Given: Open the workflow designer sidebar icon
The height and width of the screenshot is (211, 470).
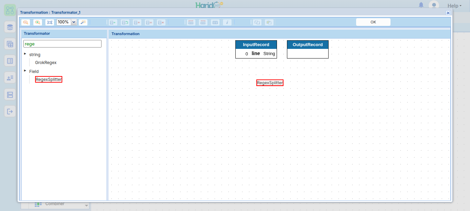Looking at the screenshot, I should click(x=10, y=10).
